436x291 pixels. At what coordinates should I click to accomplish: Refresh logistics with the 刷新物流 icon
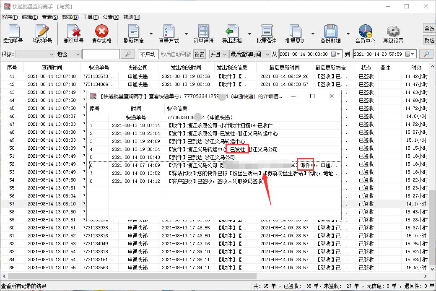click(x=133, y=34)
